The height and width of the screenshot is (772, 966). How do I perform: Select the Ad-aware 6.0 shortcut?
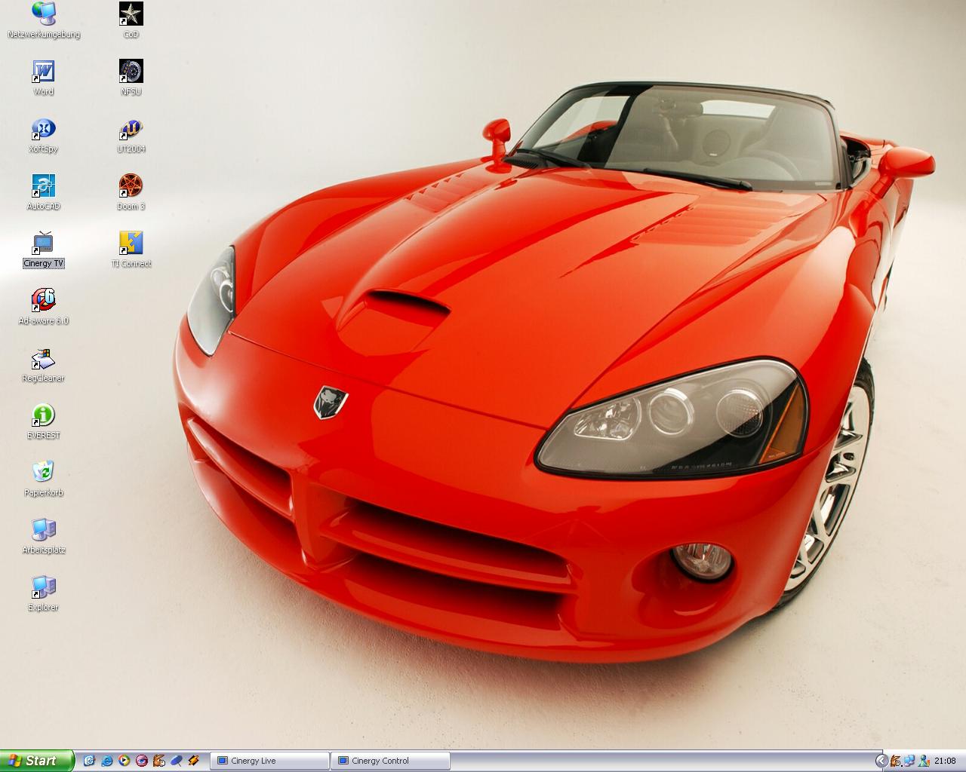pos(43,301)
